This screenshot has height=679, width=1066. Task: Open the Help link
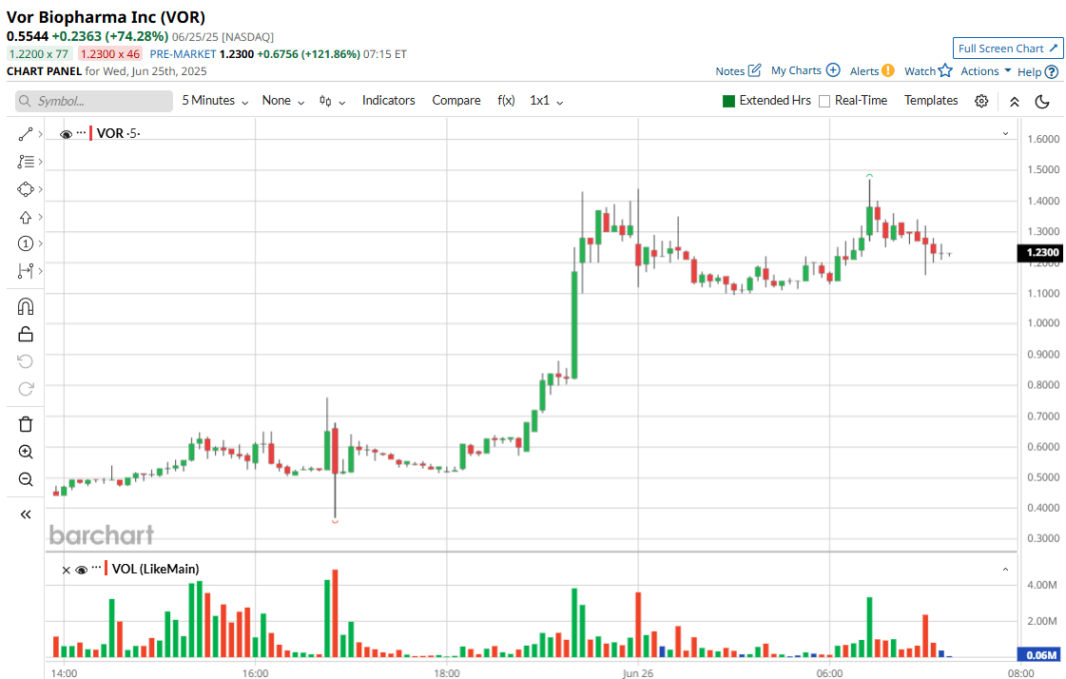(x=1037, y=71)
